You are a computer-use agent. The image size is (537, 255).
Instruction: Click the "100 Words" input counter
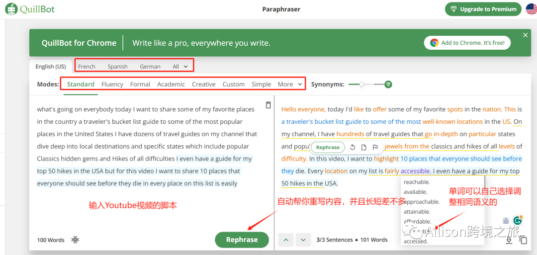[51, 240]
